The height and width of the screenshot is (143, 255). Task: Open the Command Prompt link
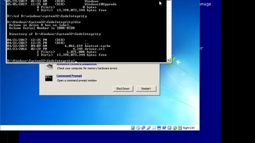(69, 76)
